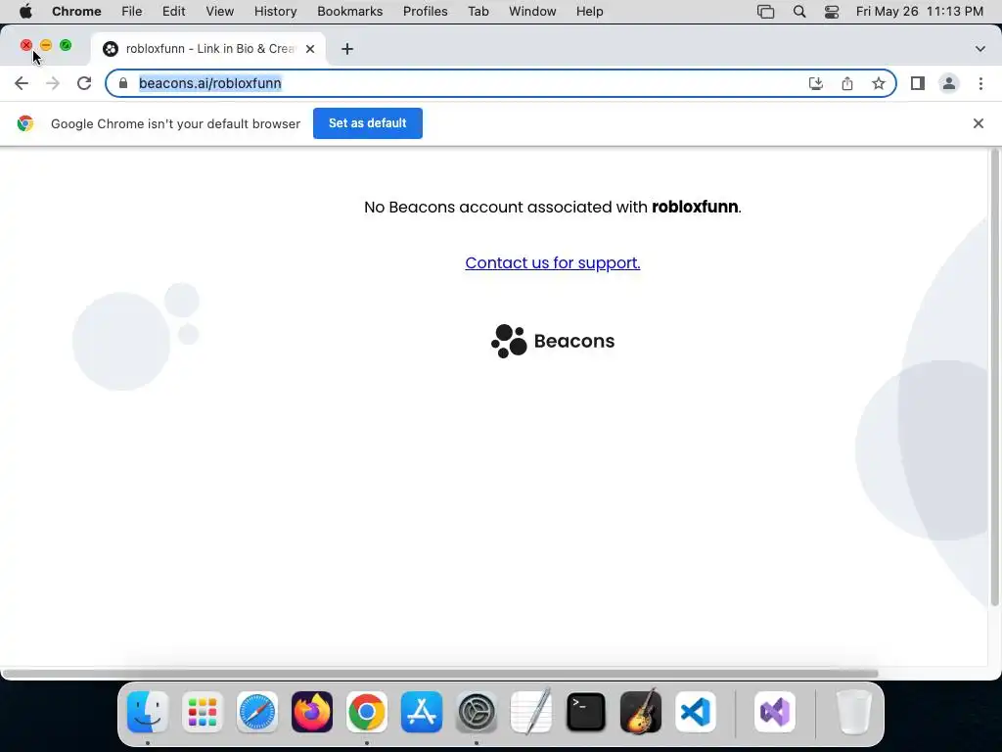This screenshot has width=1002, height=752.
Task: Open System Preferences from the Dock
Action: pyautogui.click(x=477, y=712)
